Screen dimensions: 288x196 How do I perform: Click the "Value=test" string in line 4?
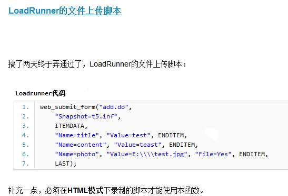128,135
